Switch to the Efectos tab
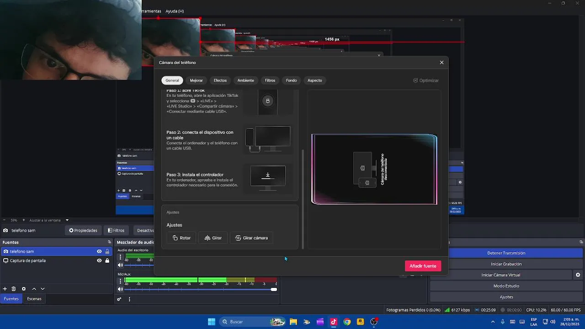 coord(220,80)
